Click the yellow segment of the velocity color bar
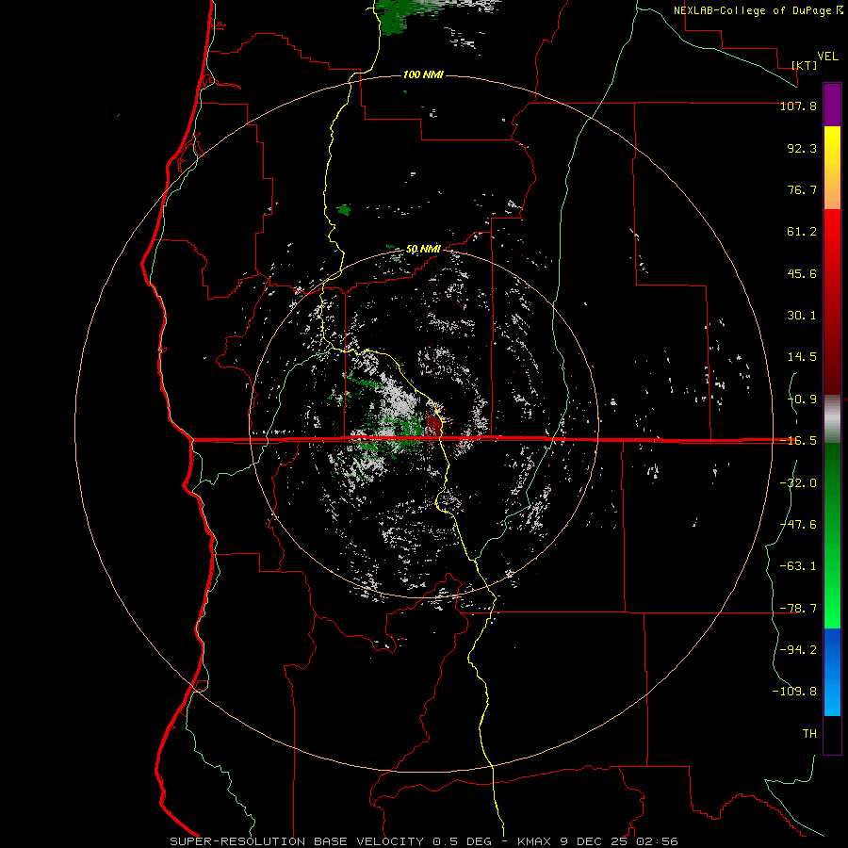 (832, 146)
